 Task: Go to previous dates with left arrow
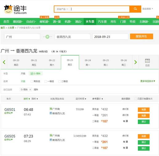[4, 62]
